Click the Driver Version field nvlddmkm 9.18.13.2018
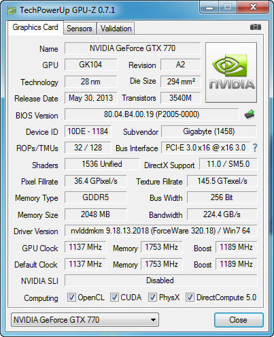Image resolution: width=274 pixels, height=337 pixels. (160, 231)
